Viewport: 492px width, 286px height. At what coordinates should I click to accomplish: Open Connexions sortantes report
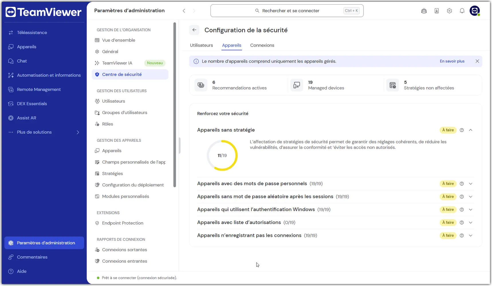[130, 250]
